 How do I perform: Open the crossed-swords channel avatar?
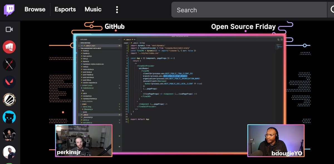(x=9, y=64)
